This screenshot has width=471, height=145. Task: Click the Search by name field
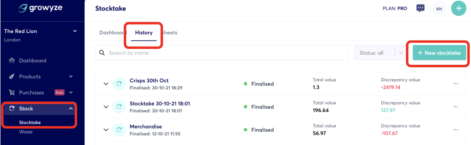[x=222, y=53]
